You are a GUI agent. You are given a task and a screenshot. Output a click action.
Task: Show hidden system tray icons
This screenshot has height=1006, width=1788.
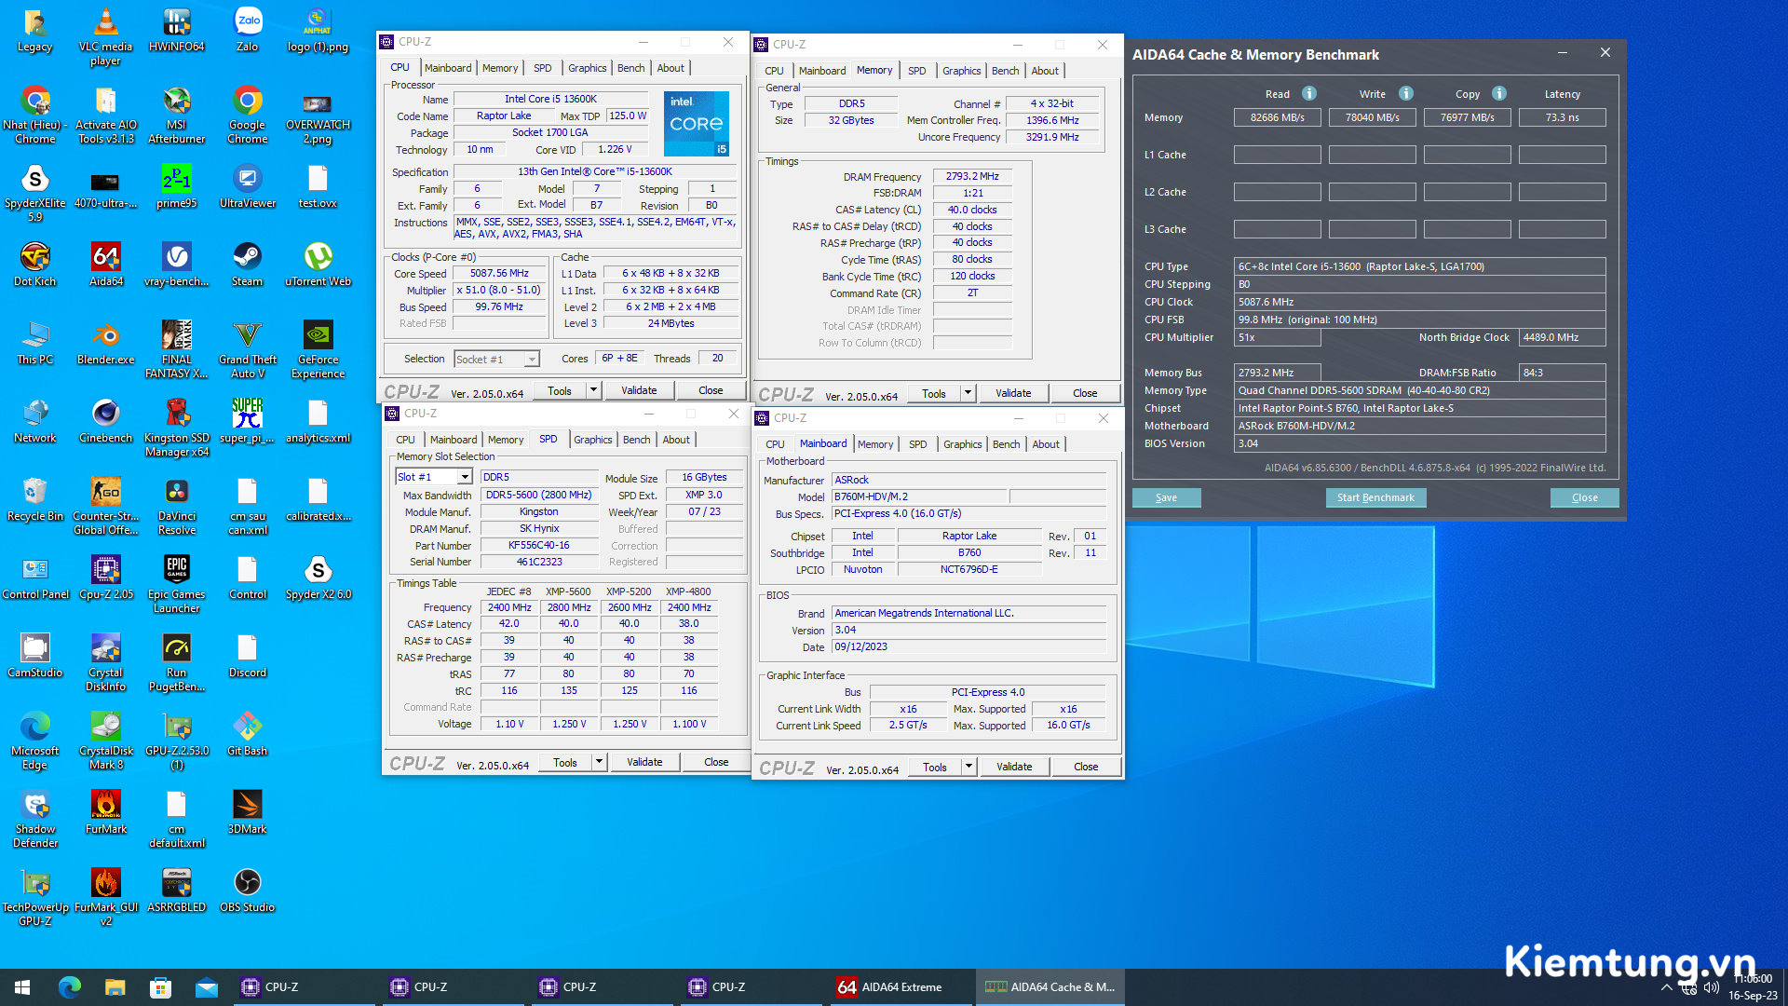pyautogui.click(x=1667, y=987)
